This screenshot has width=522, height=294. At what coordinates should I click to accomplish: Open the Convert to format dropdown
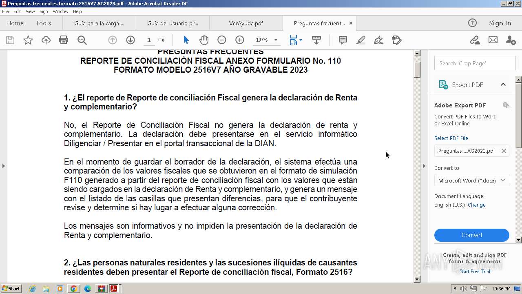(x=472, y=180)
